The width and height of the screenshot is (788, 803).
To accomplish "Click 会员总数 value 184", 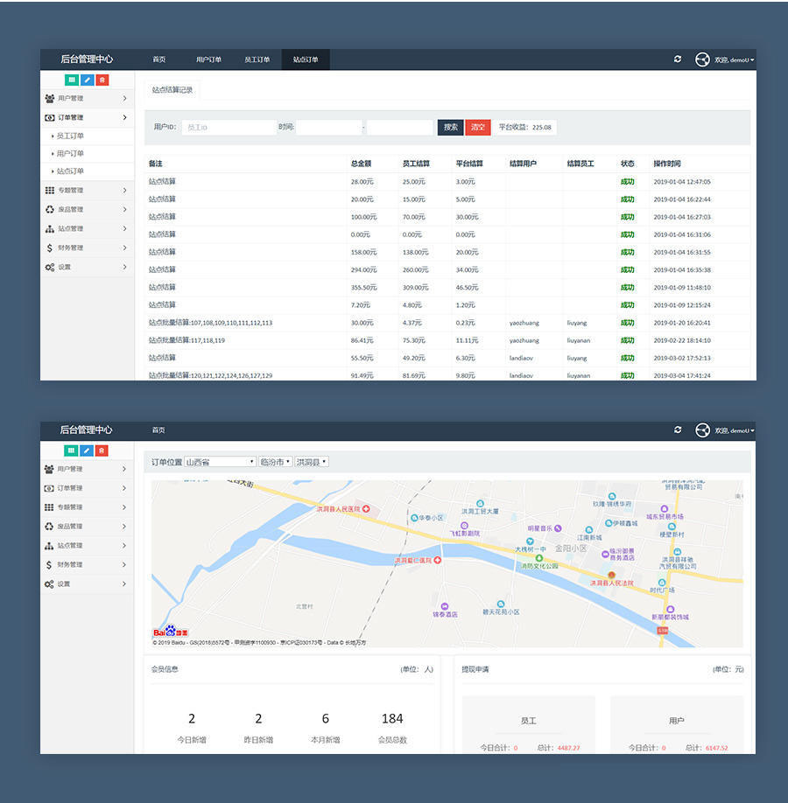I will pyautogui.click(x=392, y=719).
